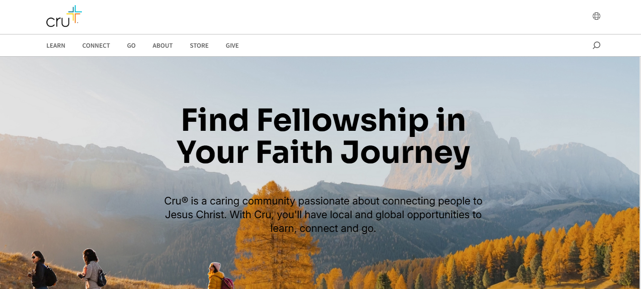
Task: Select GO in the navigation bar
Action: (x=131, y=46)
